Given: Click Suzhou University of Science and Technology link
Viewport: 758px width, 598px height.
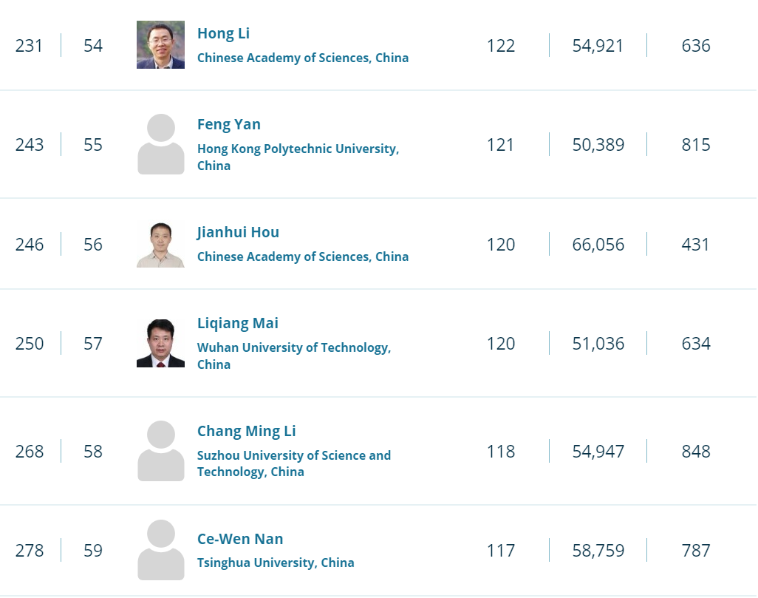Looking at the screenshot, I should coord(294,455).
